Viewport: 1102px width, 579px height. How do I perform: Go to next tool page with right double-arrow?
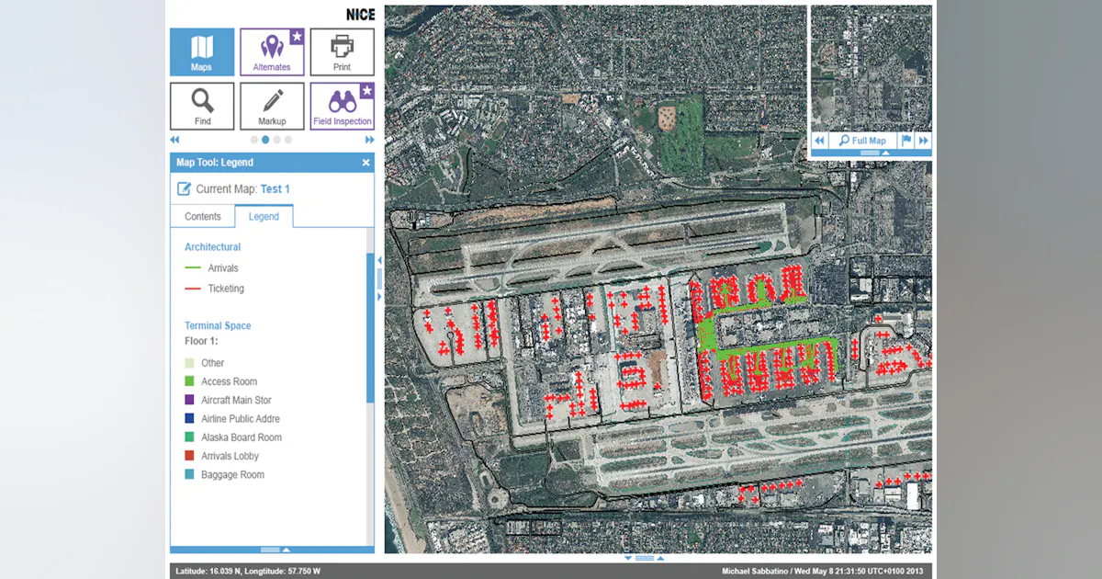click(370, 140)
